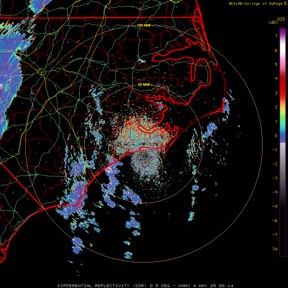Click the DZD colorbar title

281,19
